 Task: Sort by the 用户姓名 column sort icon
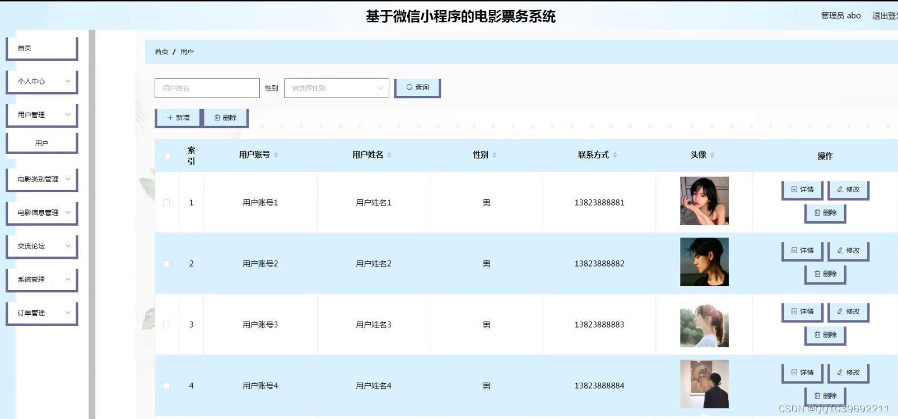389,155
